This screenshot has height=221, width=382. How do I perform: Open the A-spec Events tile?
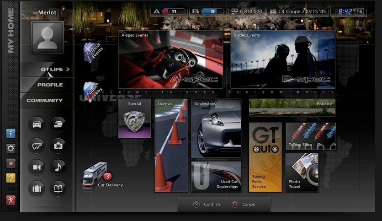[x=170, y=59]
